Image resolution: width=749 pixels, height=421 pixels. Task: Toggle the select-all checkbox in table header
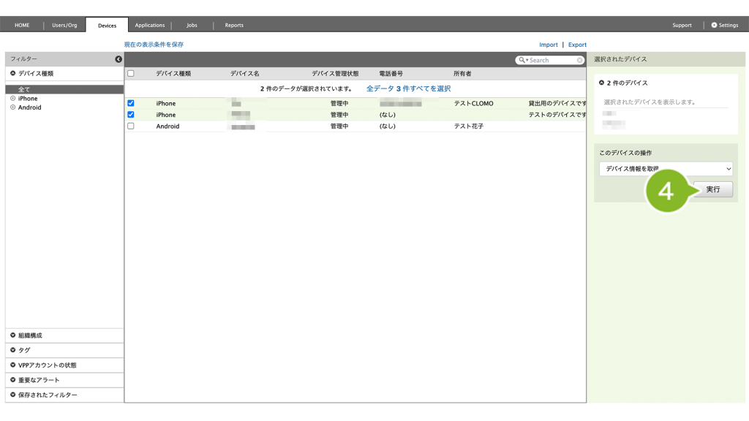131,74
